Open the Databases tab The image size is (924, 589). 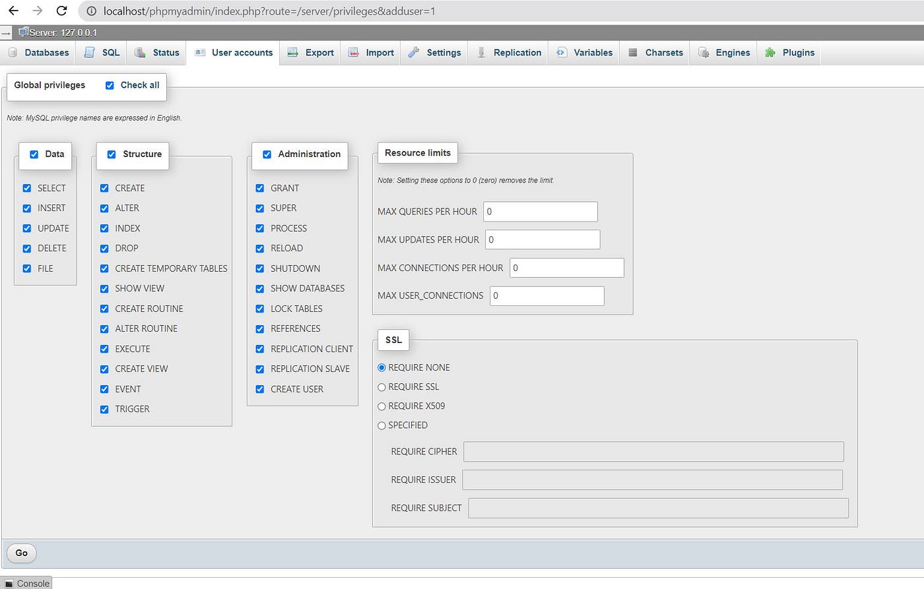(x=39, y=53)
